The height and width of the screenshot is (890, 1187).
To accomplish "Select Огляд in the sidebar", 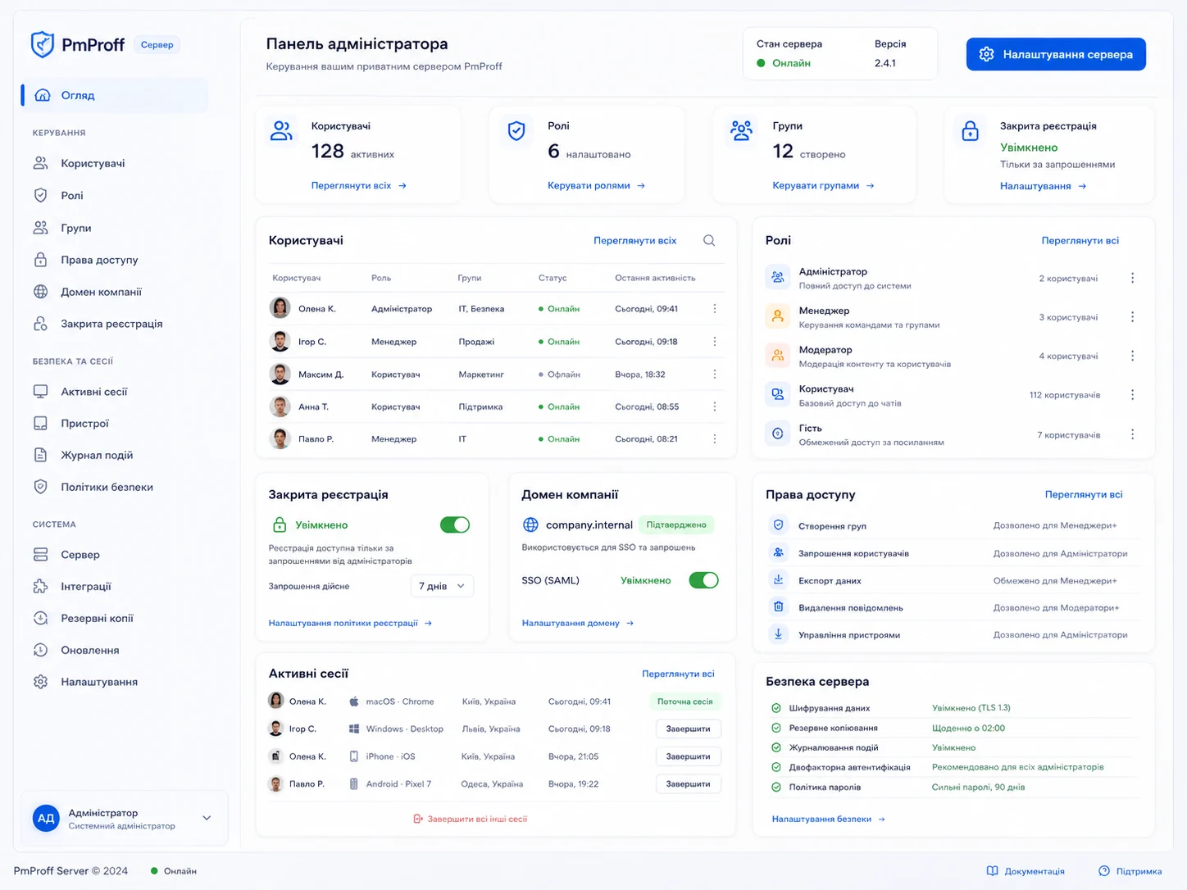I will click(x=115, y=95).
